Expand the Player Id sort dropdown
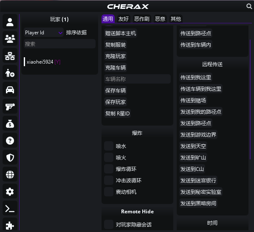254x232 pixels. point(44,33)
